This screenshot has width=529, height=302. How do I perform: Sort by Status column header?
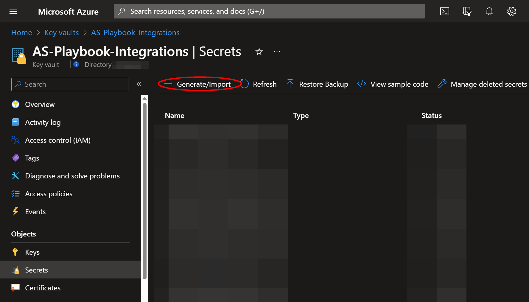[432, 116]
